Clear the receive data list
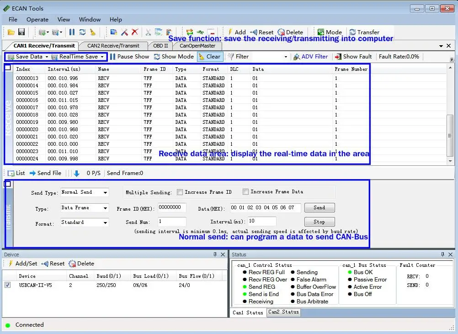The image size is (458, 334). click(210, 57)
